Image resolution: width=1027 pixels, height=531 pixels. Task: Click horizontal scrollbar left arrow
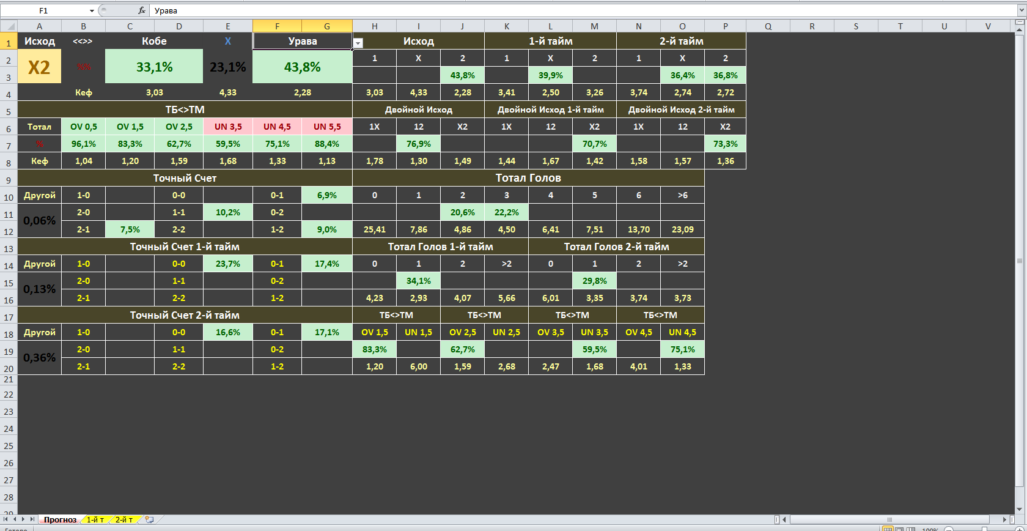pos(785,519)
